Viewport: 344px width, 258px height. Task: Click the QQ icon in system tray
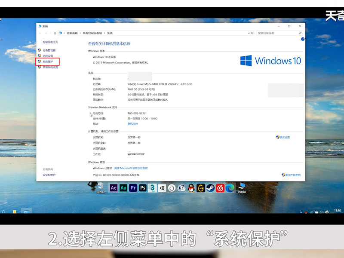coord(306,212)
